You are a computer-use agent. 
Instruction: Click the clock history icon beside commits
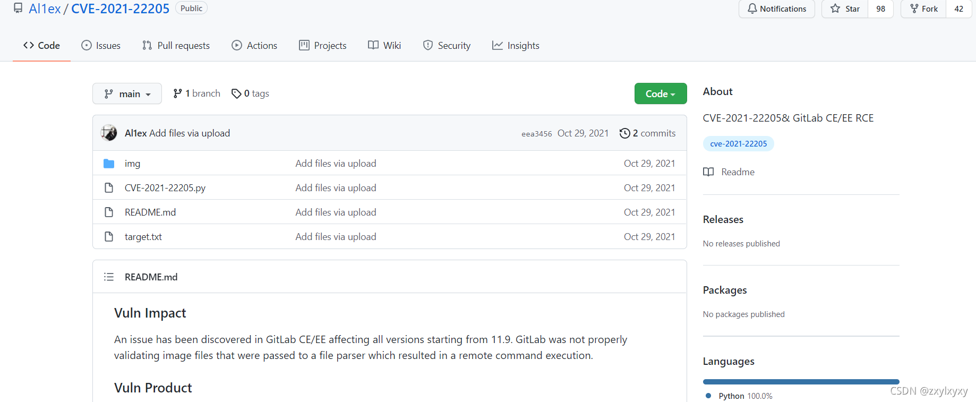625,133
